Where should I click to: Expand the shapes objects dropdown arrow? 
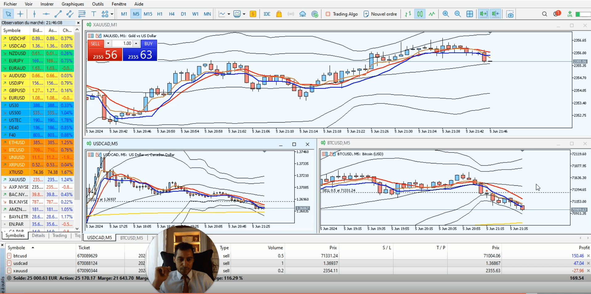pyautogui.click(x=112, y=14)
